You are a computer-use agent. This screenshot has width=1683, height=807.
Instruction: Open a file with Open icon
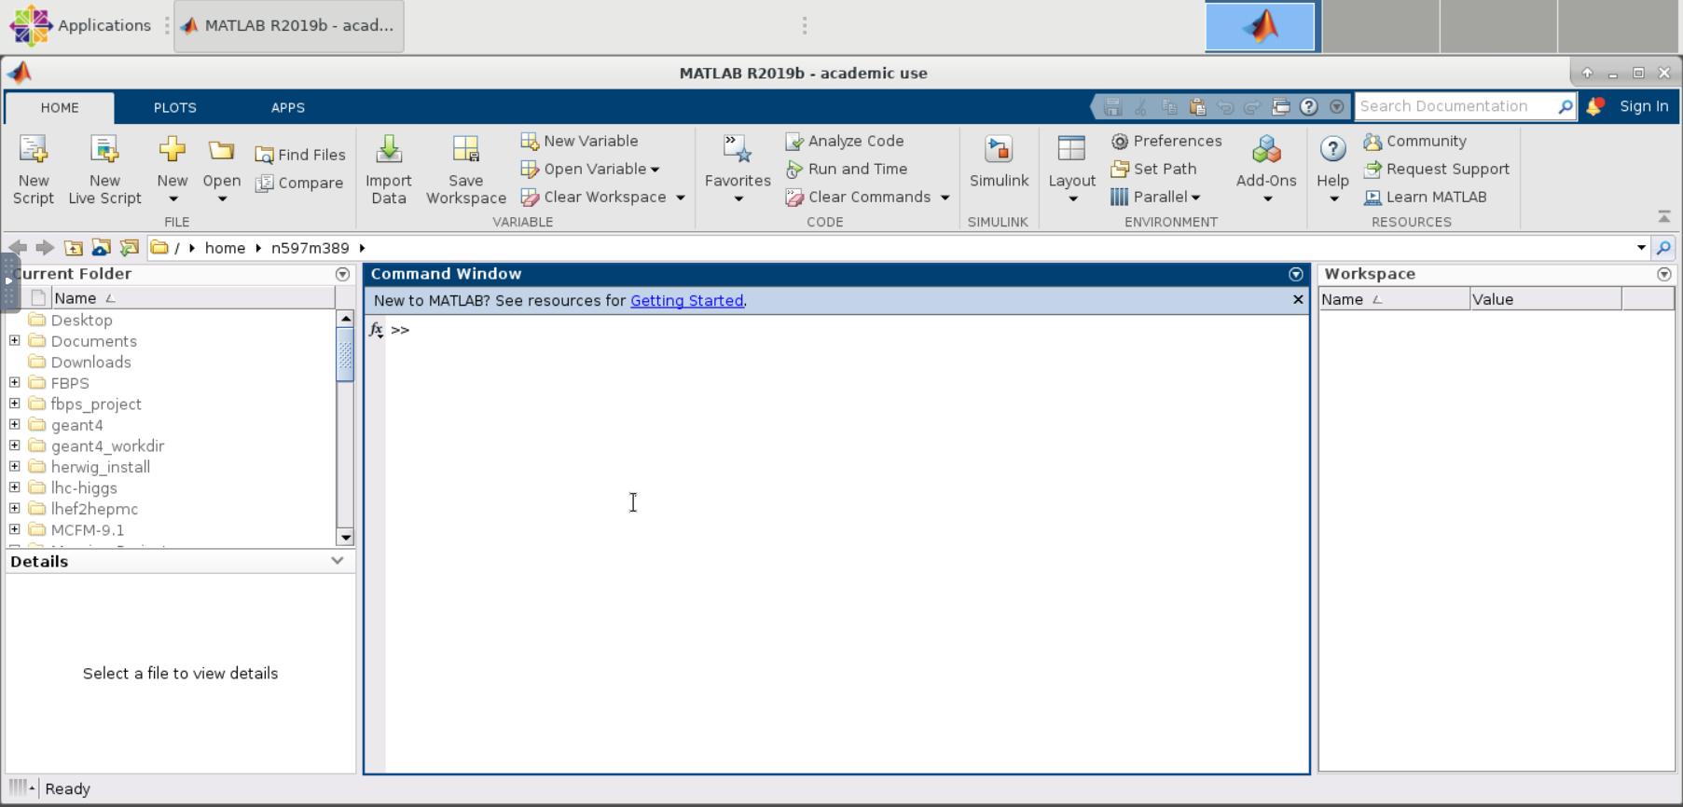[x=221, y=151]
